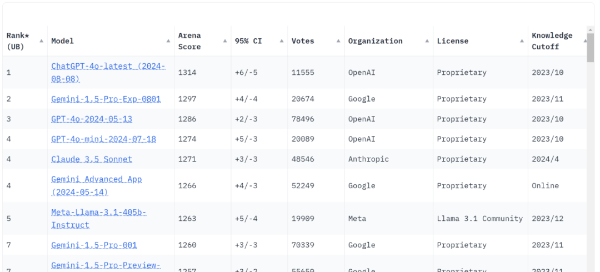Sort by Votes column arrow
This screenshot has height=272, width=600.
tap(338, 41)
